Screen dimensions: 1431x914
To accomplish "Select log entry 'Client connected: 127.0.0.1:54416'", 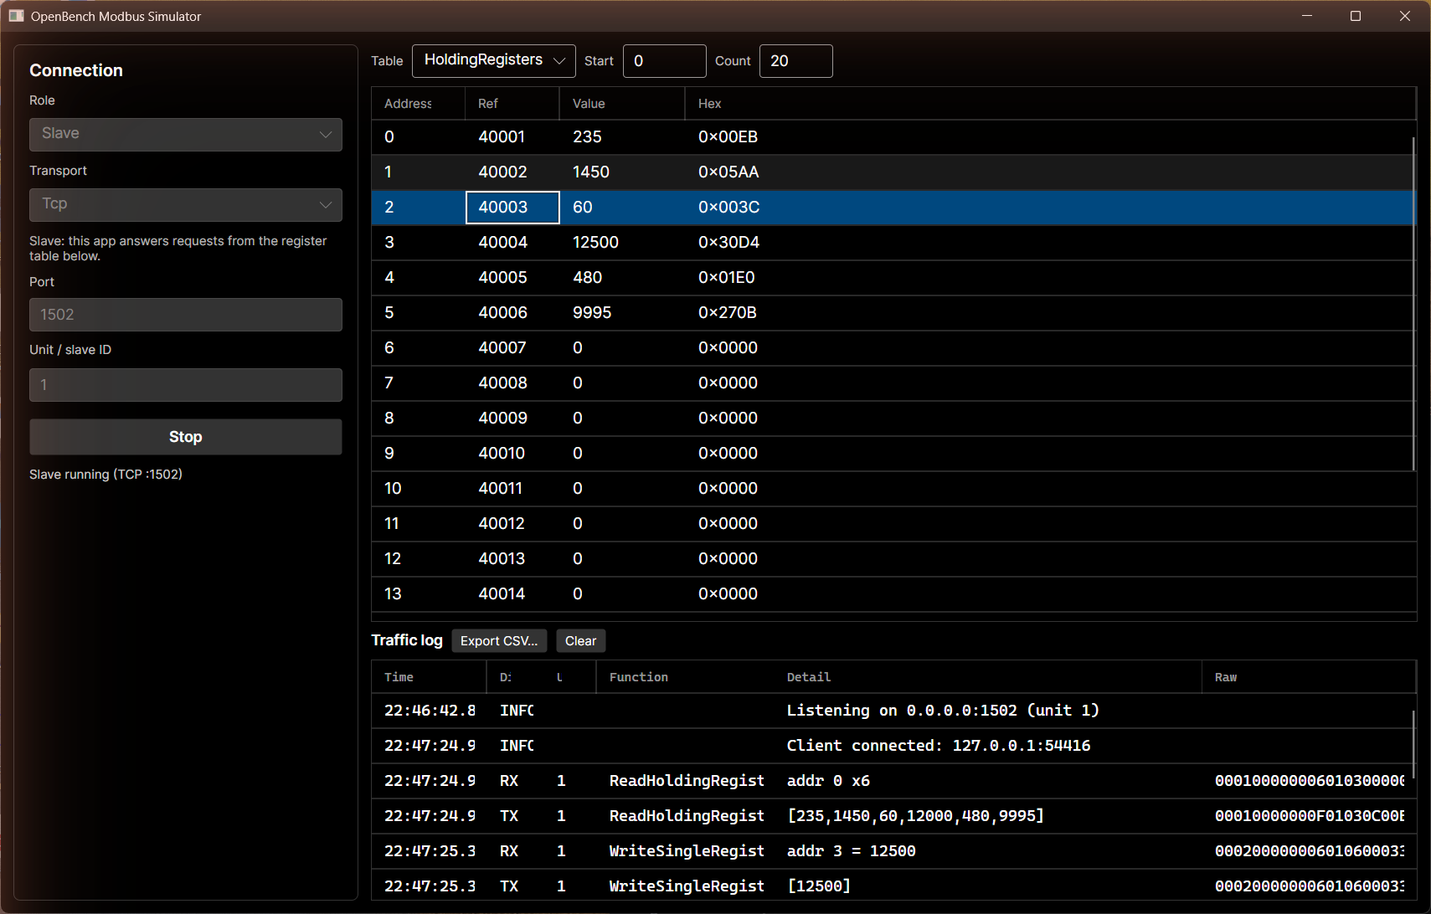I will (939, 746).
